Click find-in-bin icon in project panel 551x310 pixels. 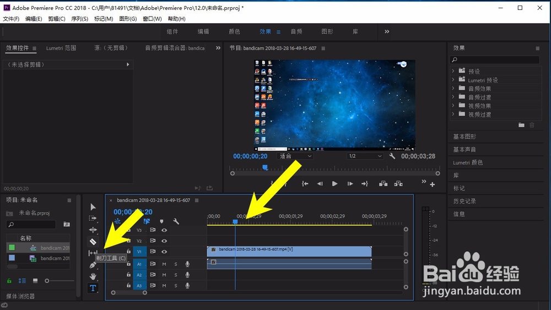[67, 224]
